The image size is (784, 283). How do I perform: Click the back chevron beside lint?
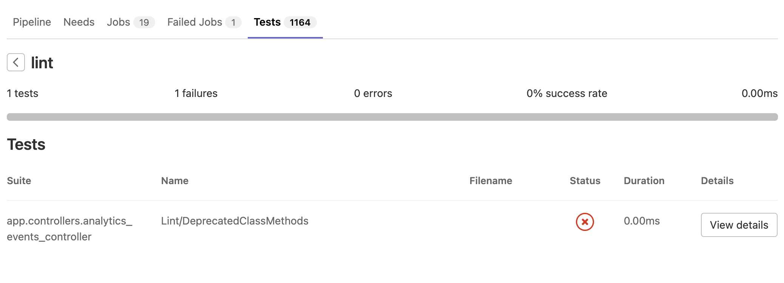click(16, 62)
